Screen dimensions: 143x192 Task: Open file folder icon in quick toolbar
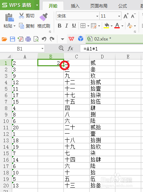(4, 39)
